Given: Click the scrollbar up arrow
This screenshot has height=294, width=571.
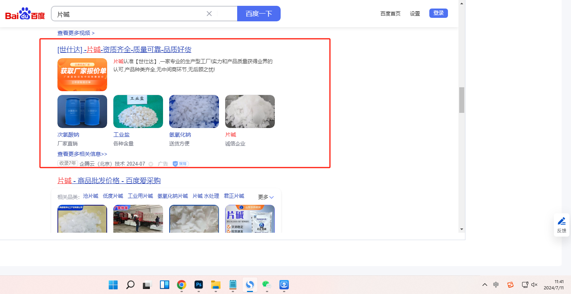Looking at the screenshot, I should tap(462, 3).
